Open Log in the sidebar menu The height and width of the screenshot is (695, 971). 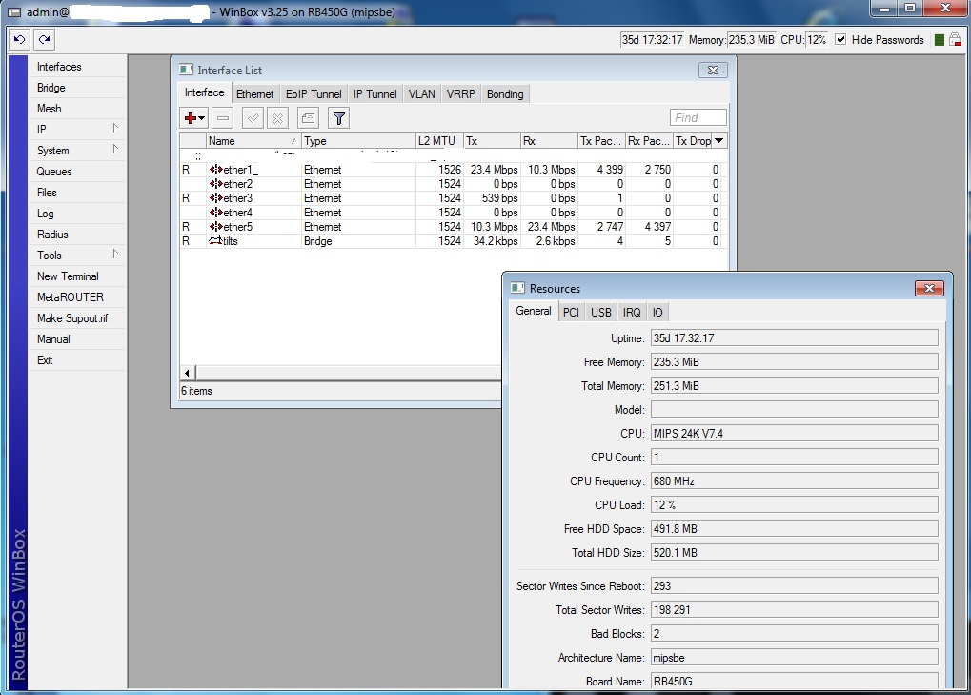pyautogui.click(x=77, y=214)
